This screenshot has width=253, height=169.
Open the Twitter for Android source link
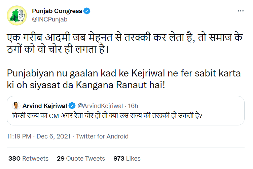pos(102,136)
